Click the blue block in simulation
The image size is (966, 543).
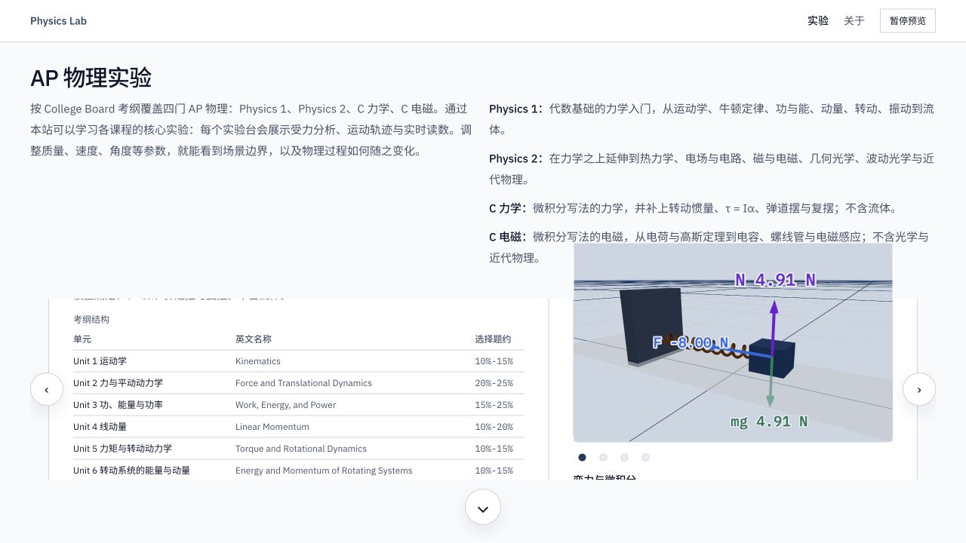click(x=772, y=358)
